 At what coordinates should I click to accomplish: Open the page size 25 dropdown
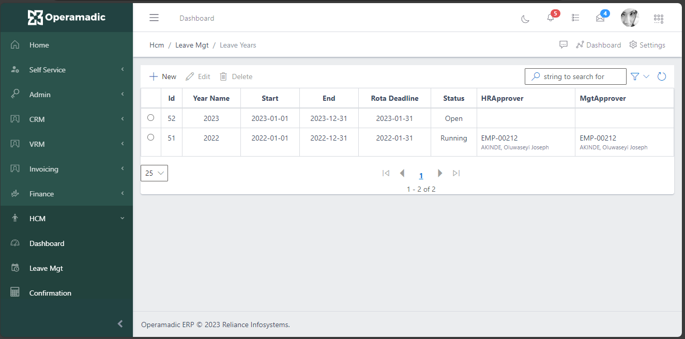click(x=154, y=173)
